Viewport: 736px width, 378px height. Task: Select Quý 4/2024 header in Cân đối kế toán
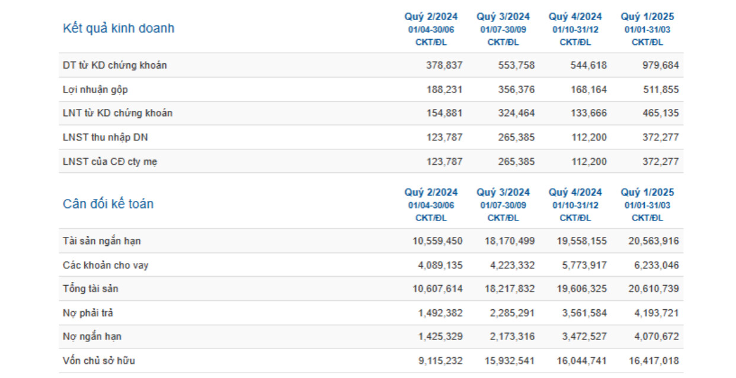click(x=575, y=193)
